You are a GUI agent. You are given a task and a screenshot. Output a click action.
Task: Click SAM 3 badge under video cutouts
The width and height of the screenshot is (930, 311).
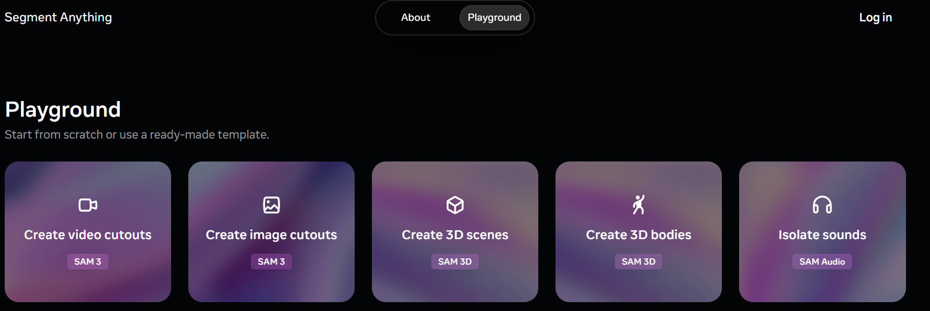(x=88, y=262)
